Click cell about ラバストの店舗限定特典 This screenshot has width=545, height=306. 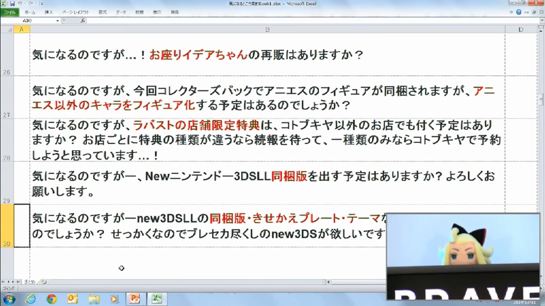click(267, 140)
